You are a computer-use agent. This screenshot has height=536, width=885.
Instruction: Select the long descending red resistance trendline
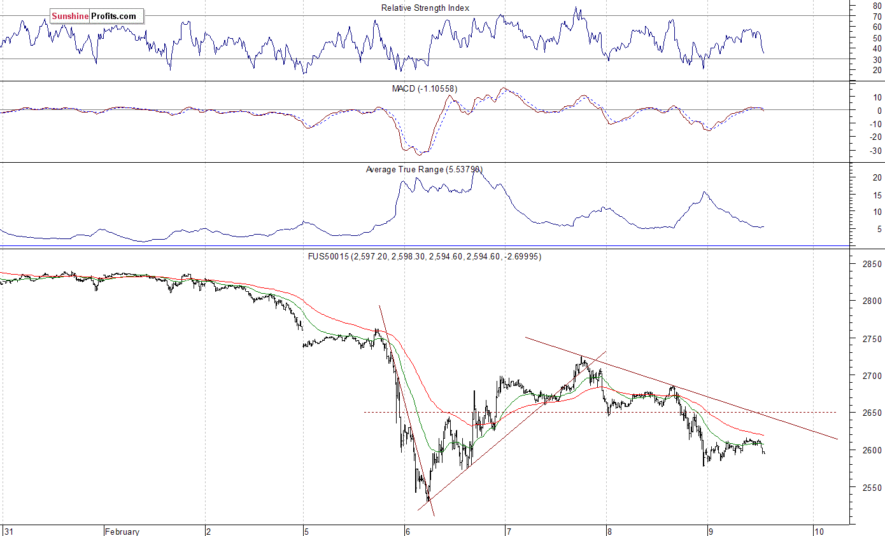point(681,388)
